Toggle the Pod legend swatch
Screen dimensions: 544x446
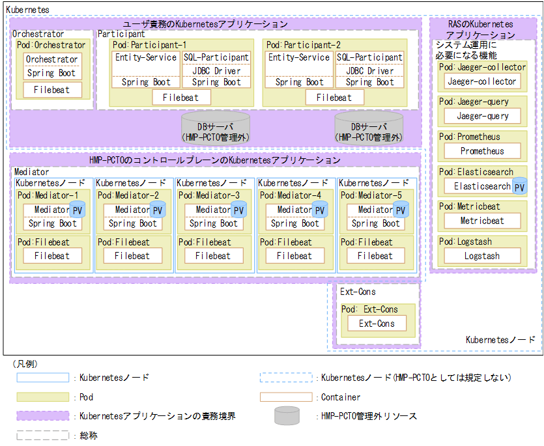point(44,397)
